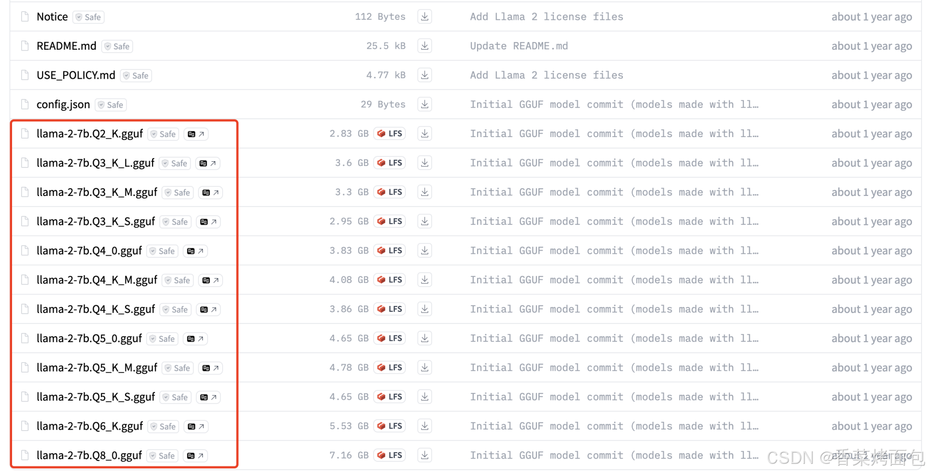The image size is (927, 473).
Task: Open GGUF viewer icon for Q3_K_M file
Action: pyautogui.click(x=211, y=193)
